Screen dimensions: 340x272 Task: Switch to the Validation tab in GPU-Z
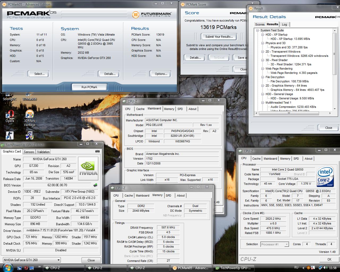pyautogui.click(x=43, y=152)
